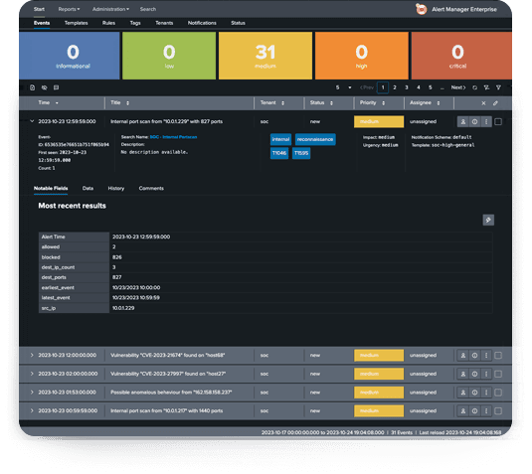Assign user icon for 12:59:59 port scan event
This screenshot has width=532, height=474.
tap(462, 121)
